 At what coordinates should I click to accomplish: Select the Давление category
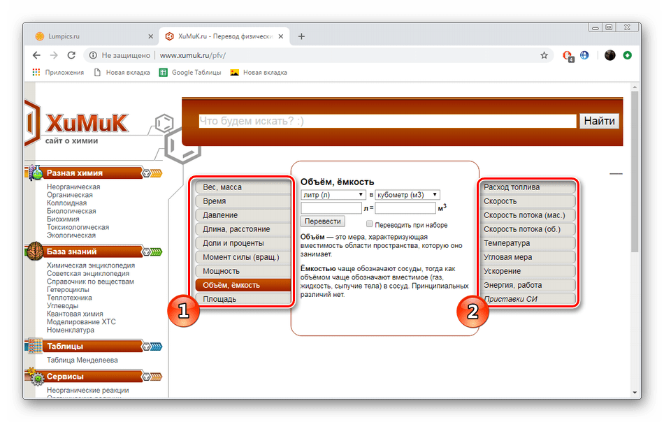[x=243, y=215]
